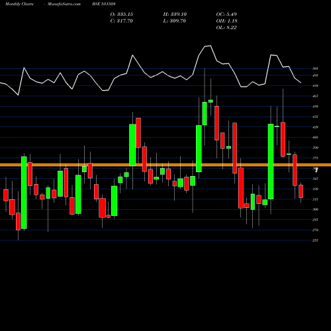
Task: Click the high value H: 339.10
Action: coord(175,15)
